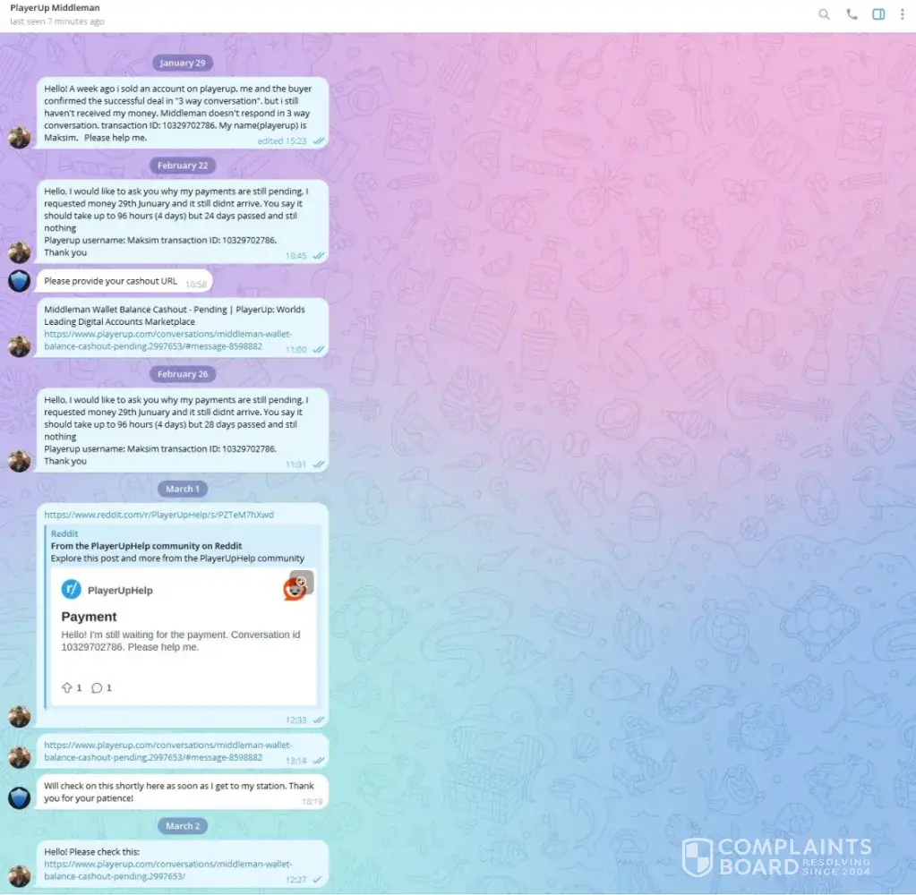Open playerup link under 'Please check this'

coord(167,870)
